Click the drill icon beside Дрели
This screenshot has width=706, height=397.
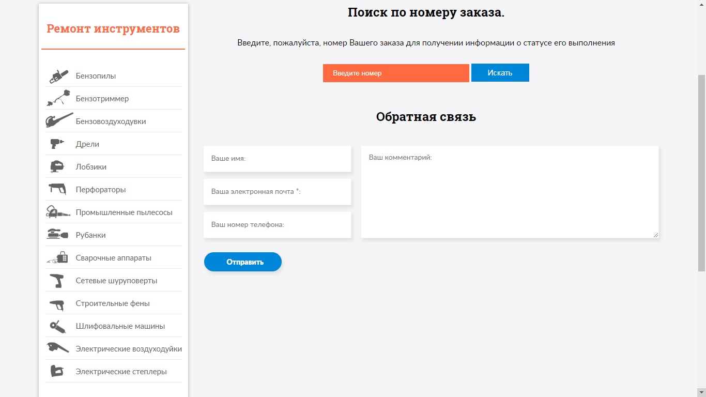pos(57,144)
